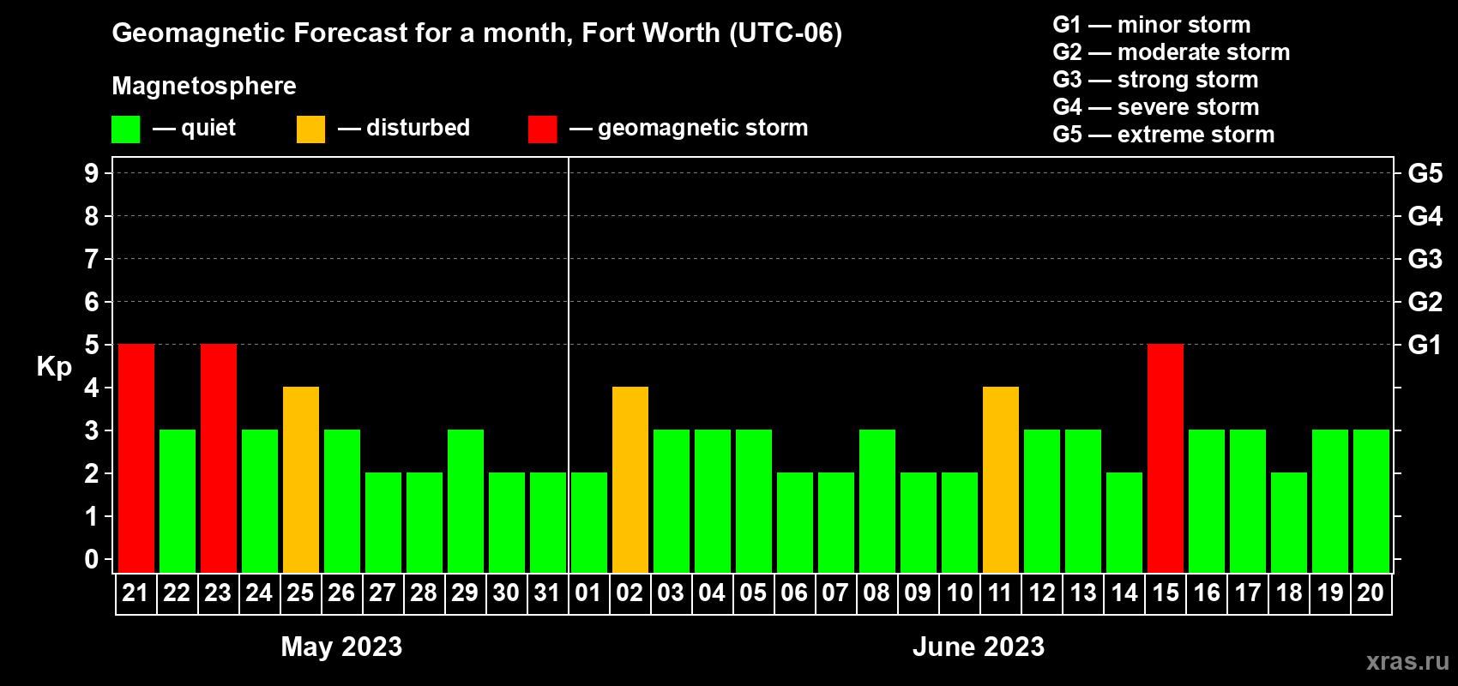Click the red bar for May 23
Screen dimensions: 1458x686
(x=219, y=459)
